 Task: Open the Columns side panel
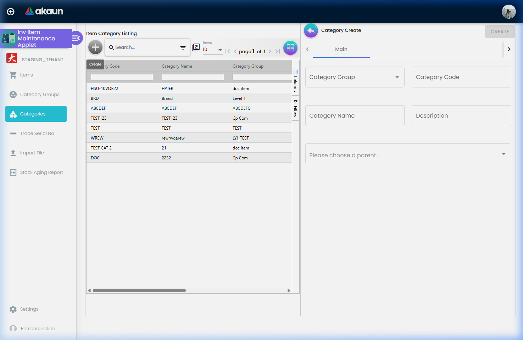(x=295, y=81)
